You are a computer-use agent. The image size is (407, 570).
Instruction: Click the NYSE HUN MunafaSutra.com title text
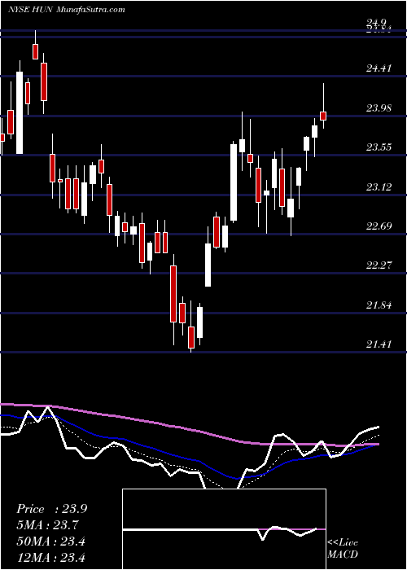67,10
